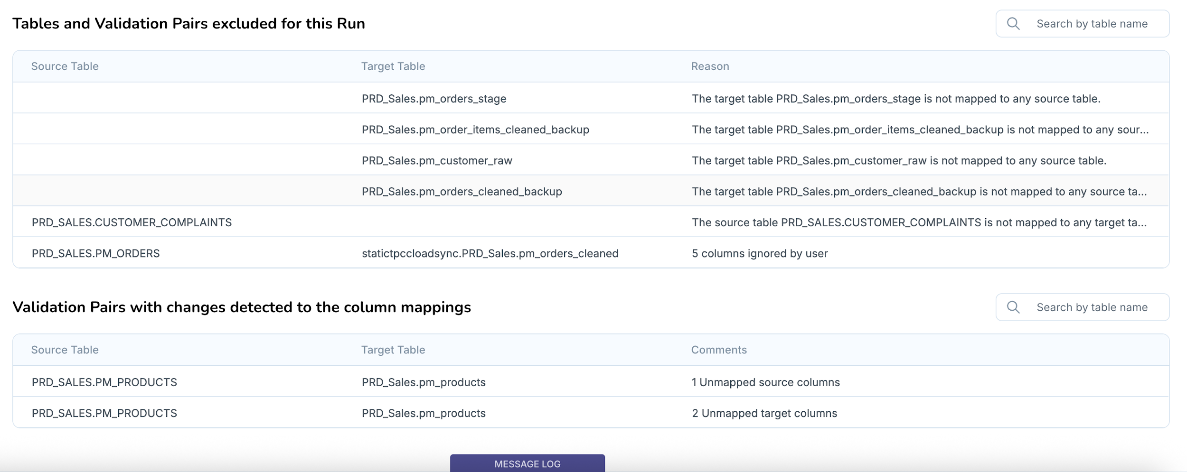
Task: Click the Source Table header in excluded tables
Action: coord(65,66)
